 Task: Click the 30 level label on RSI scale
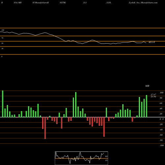pos(2,49)
